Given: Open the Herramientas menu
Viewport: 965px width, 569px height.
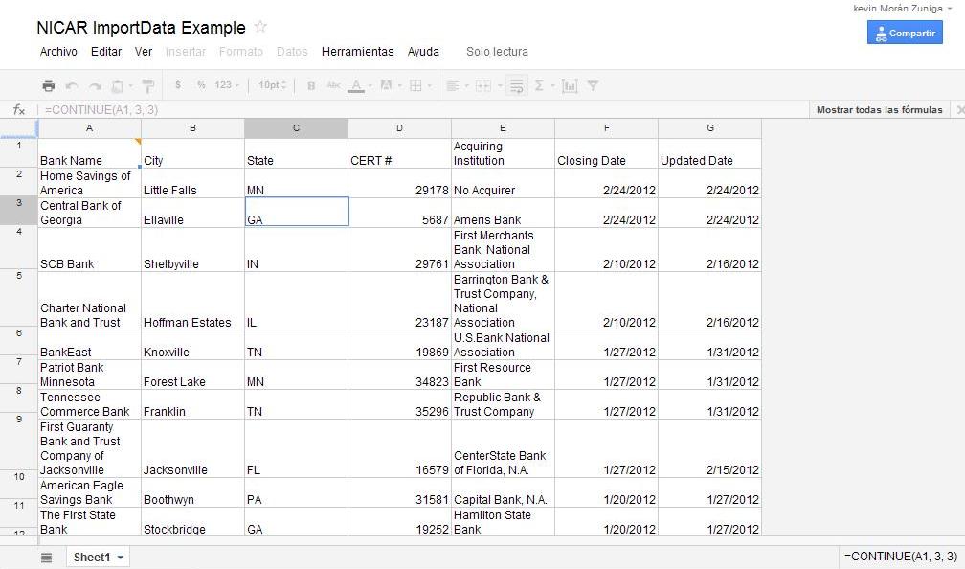Looking at the screenshot, I should 357,52.
